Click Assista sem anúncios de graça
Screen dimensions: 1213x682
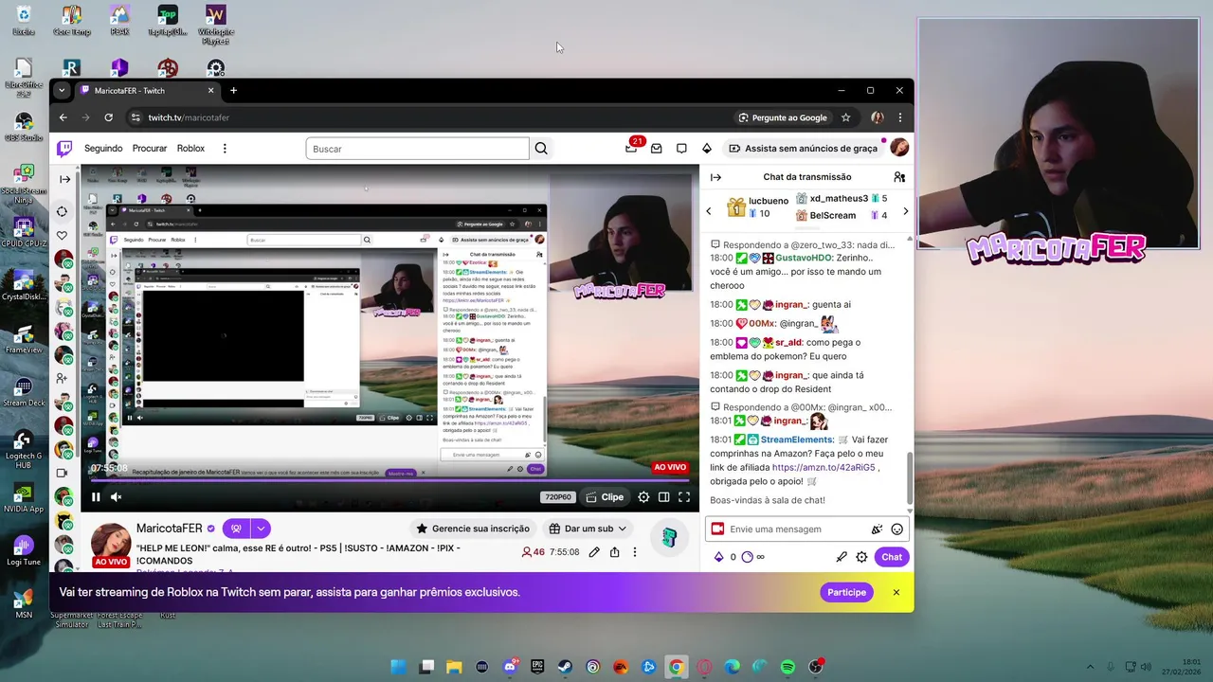pyautogui.click(x=803, y=149)
